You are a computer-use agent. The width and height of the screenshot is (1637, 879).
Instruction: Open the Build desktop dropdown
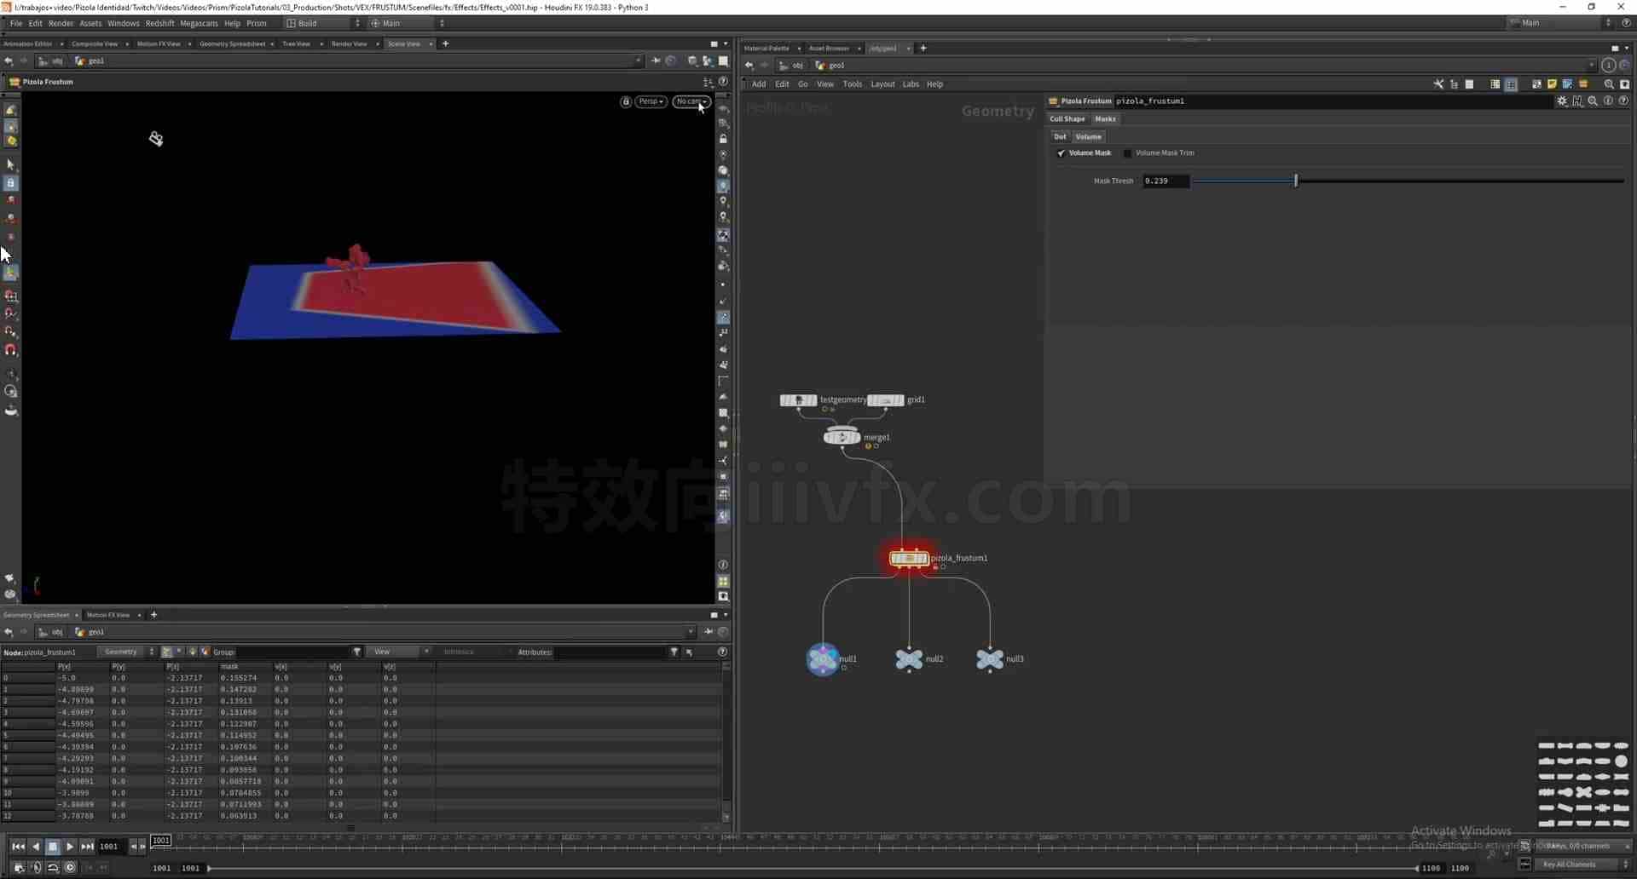(324, 23)
